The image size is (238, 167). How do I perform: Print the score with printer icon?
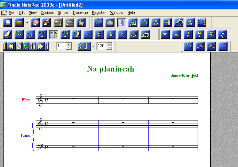(47, 23)
